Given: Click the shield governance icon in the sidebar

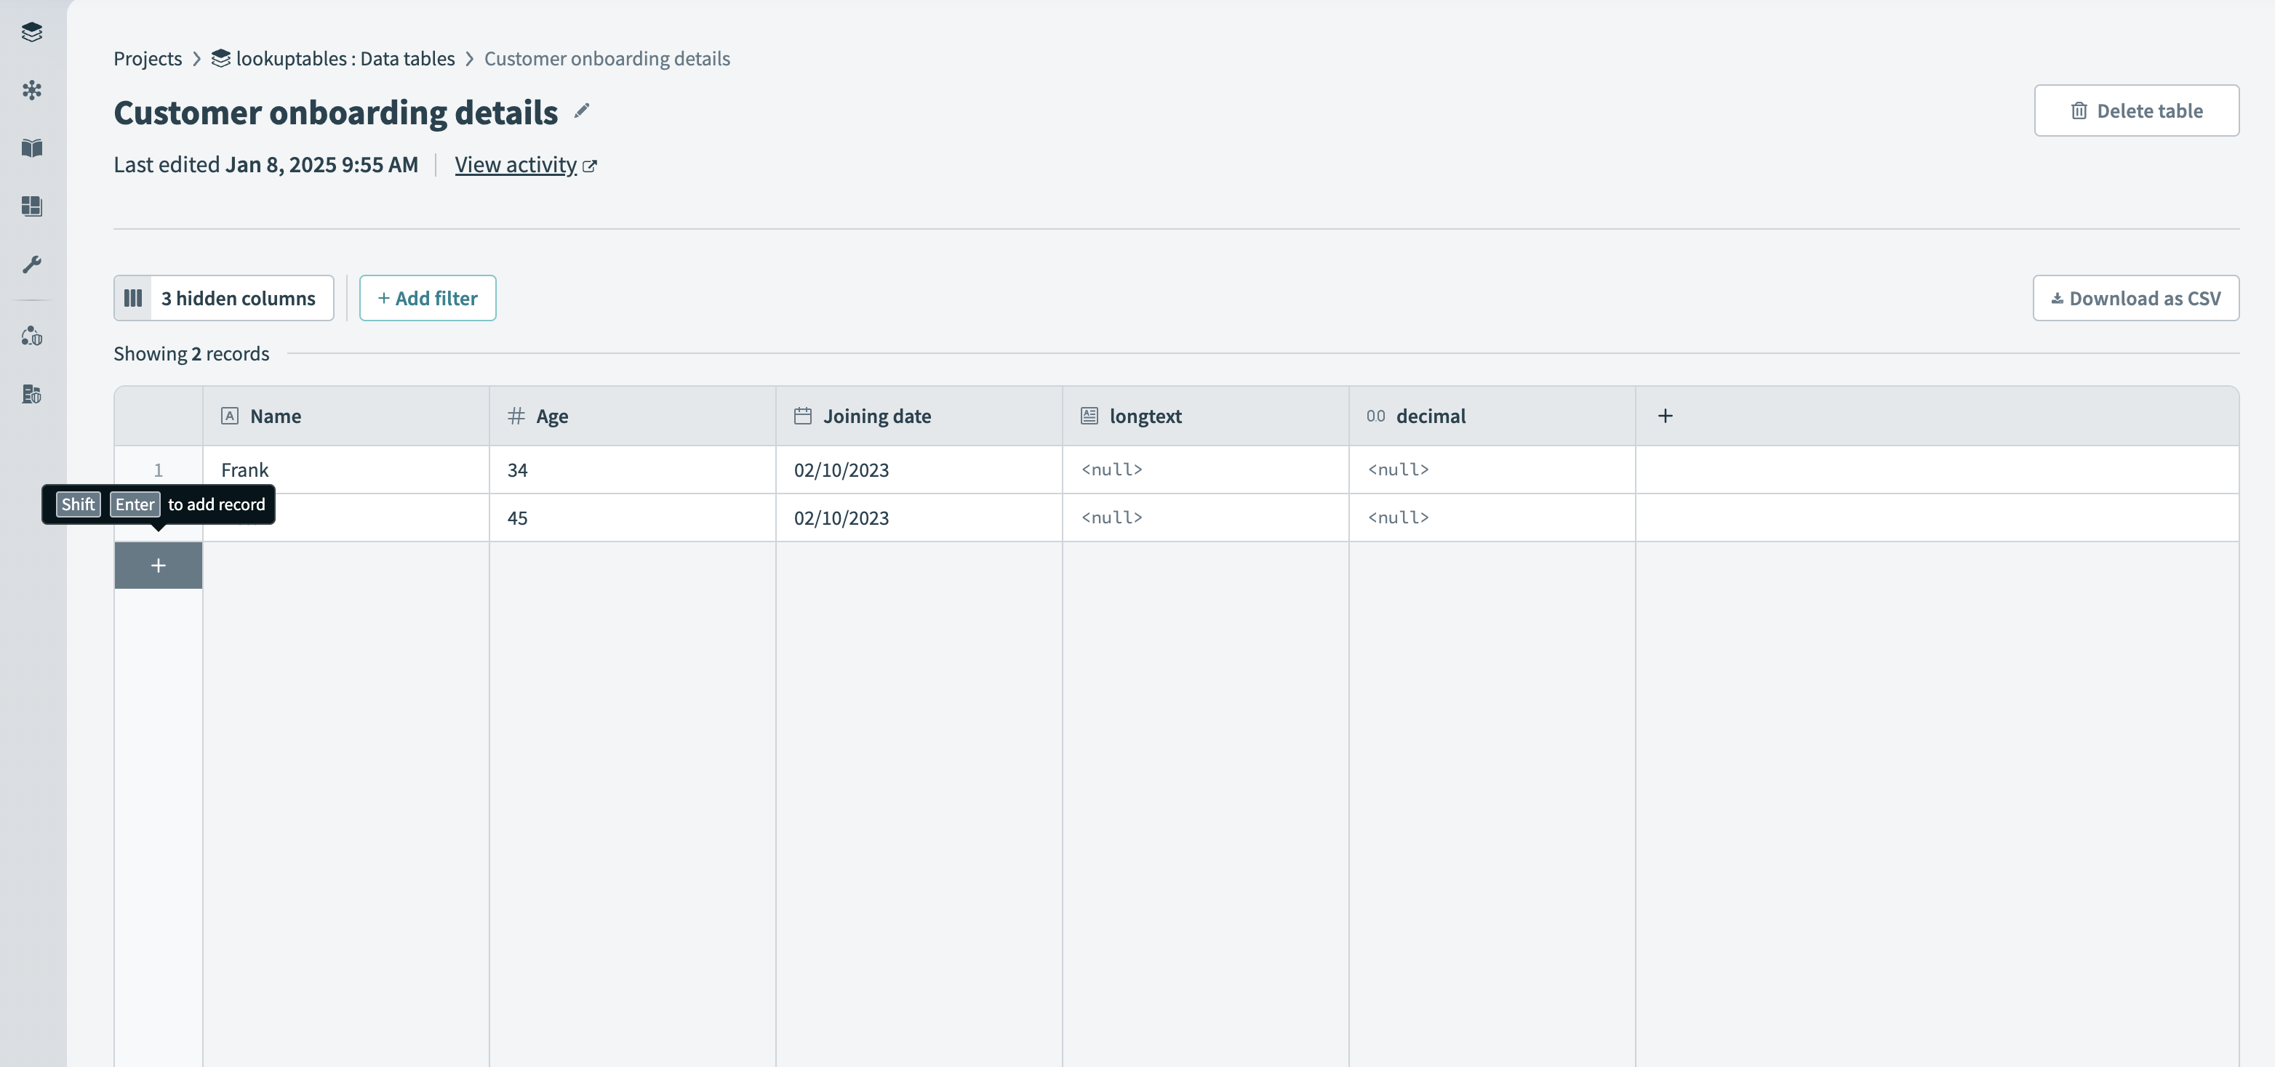Looking at the screenshot, I should (32, 335).
